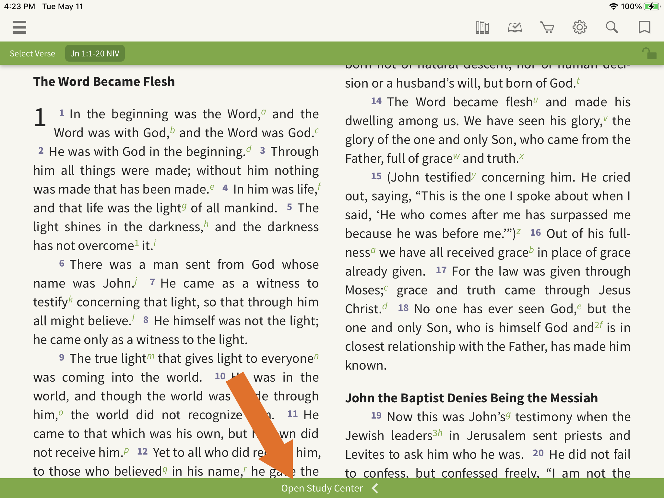This screenshot has width=664, height=498.
Task: Tap the search magnifier icon
Action: 612,27
